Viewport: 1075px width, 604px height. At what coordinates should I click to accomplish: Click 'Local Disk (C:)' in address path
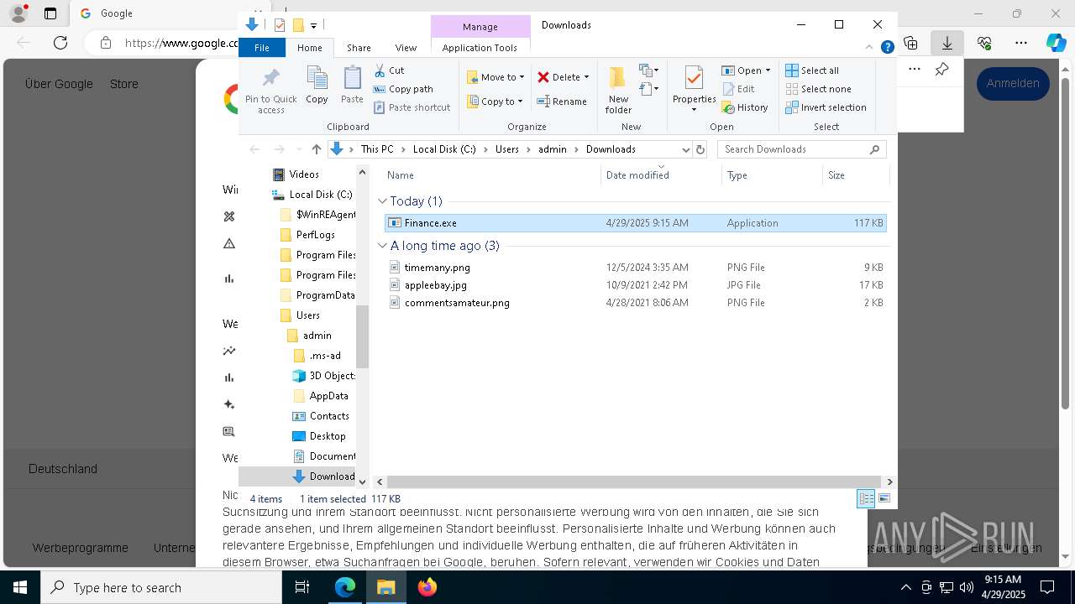pos(444,149)
